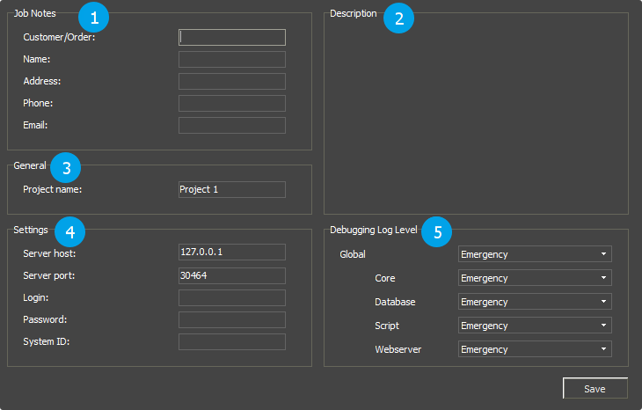Focus the Customer/Order input field

coord(232,37)
